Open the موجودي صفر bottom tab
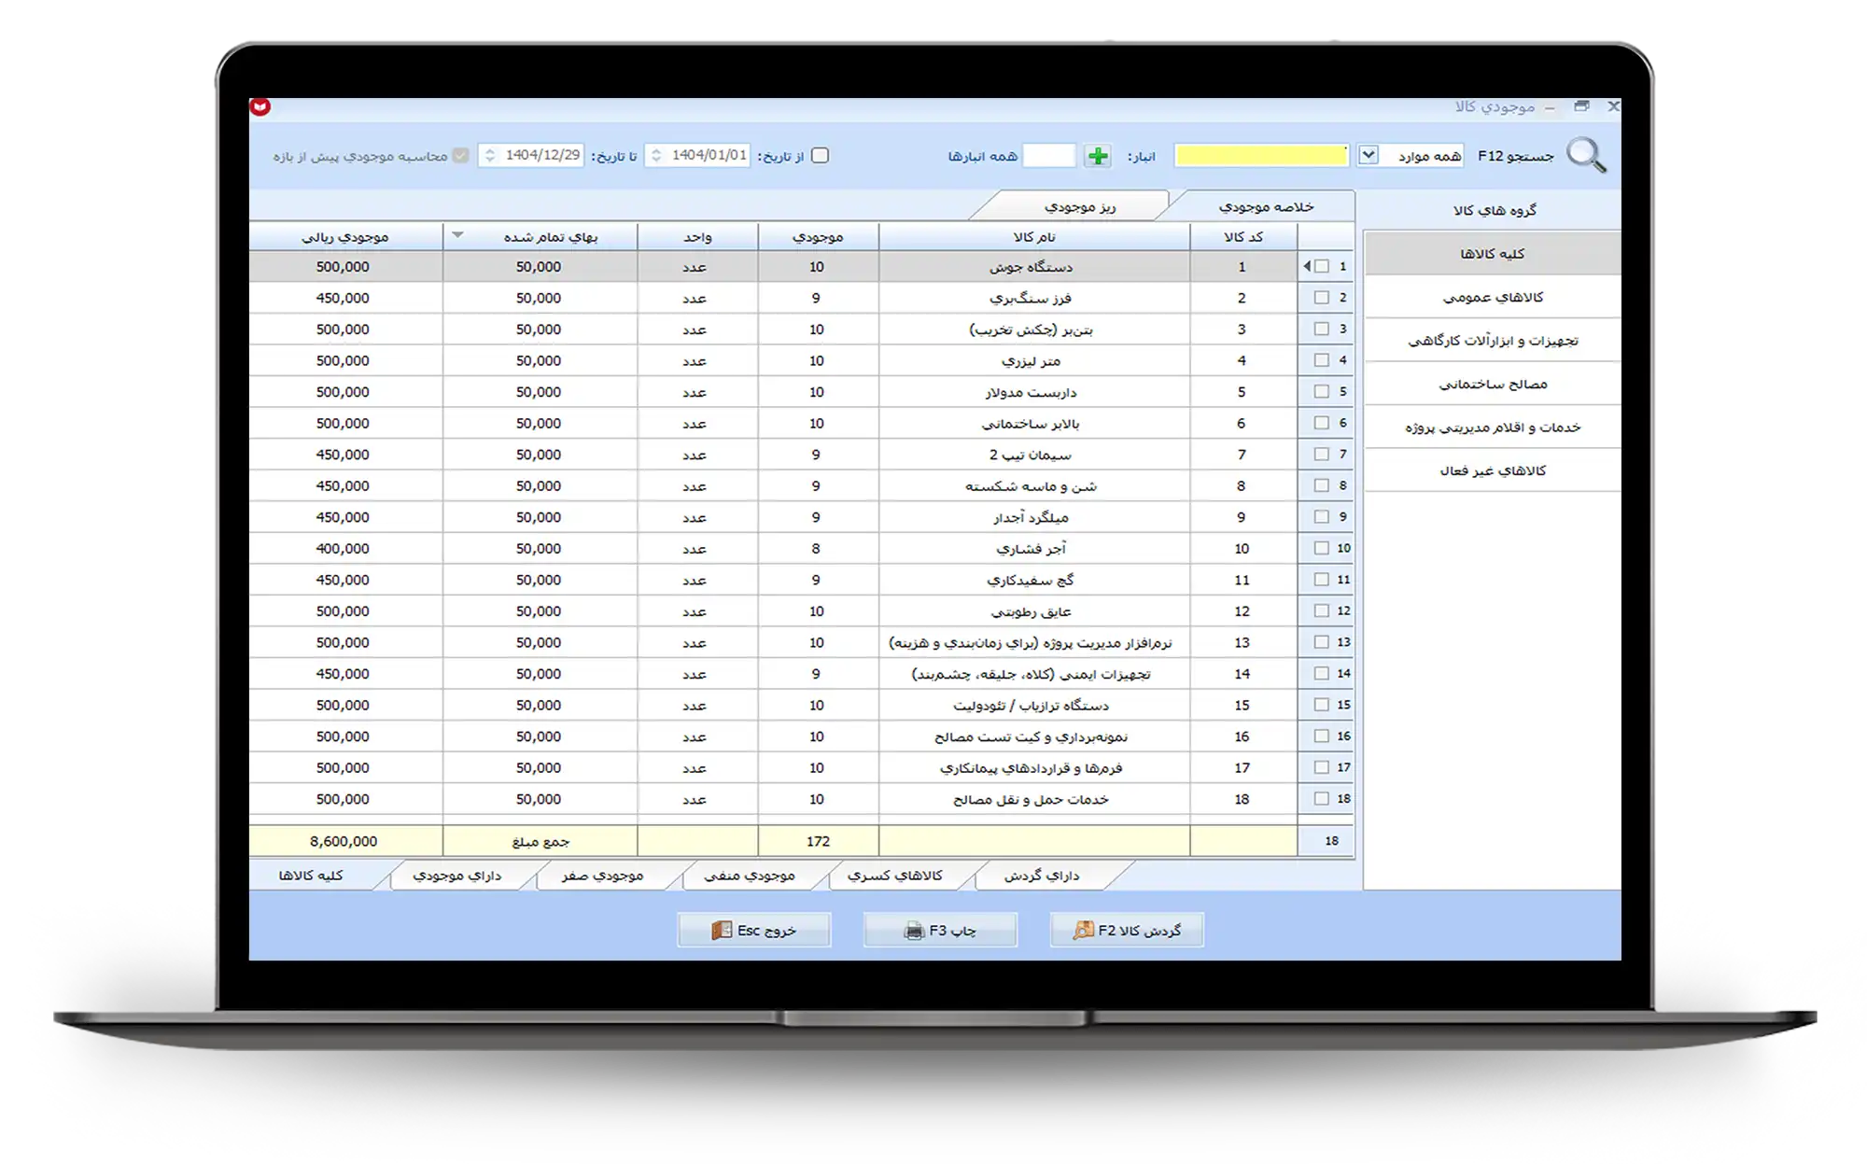 point(602,876)
